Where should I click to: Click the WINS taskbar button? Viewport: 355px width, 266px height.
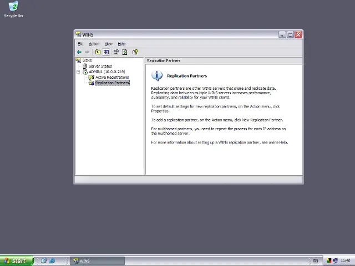point(98,261)
